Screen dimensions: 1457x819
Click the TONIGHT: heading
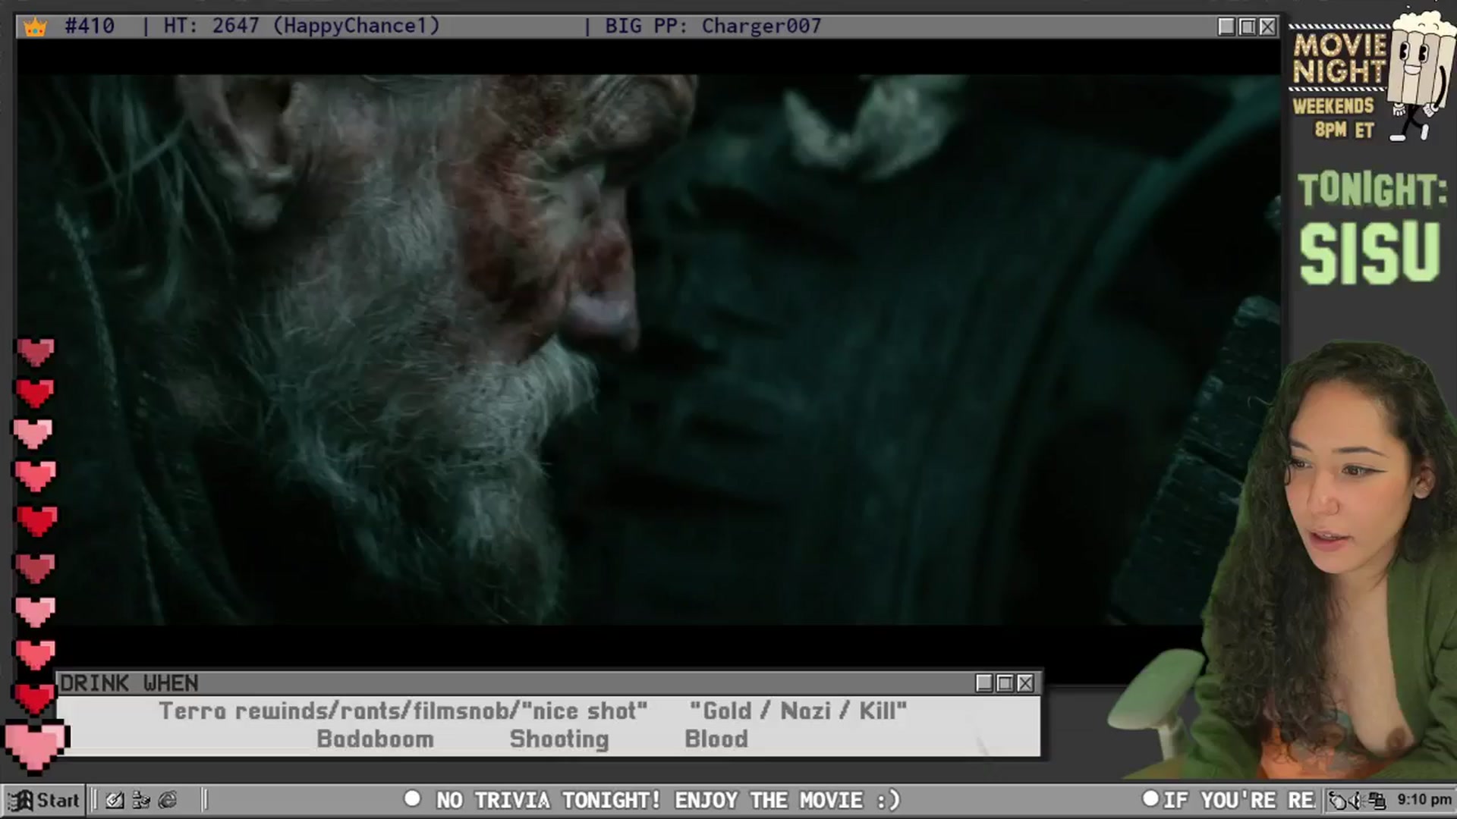[x=1372, y=190]
